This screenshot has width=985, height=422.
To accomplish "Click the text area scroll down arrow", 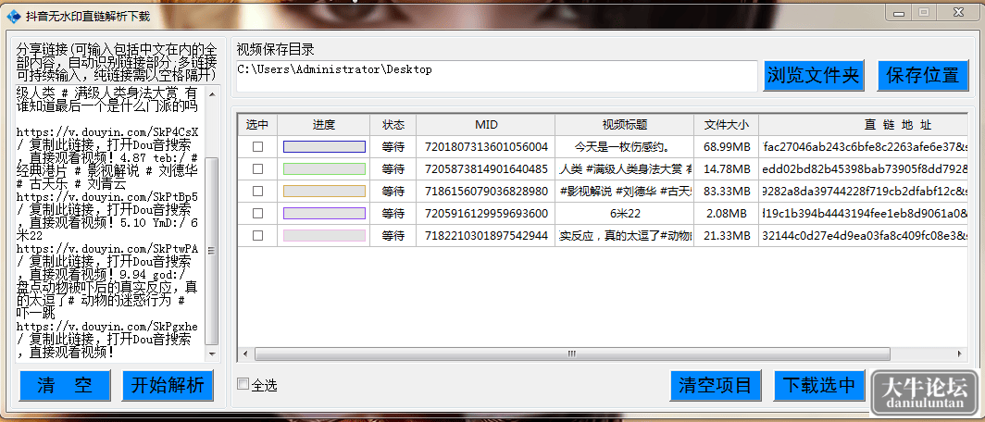I will tap(212, 354).
